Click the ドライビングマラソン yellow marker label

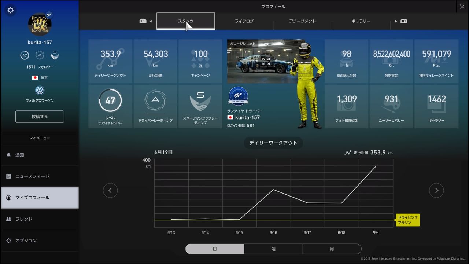(x=407, y=220)
